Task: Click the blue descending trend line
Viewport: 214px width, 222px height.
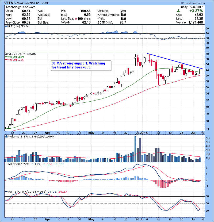Action: pos(175,61)
